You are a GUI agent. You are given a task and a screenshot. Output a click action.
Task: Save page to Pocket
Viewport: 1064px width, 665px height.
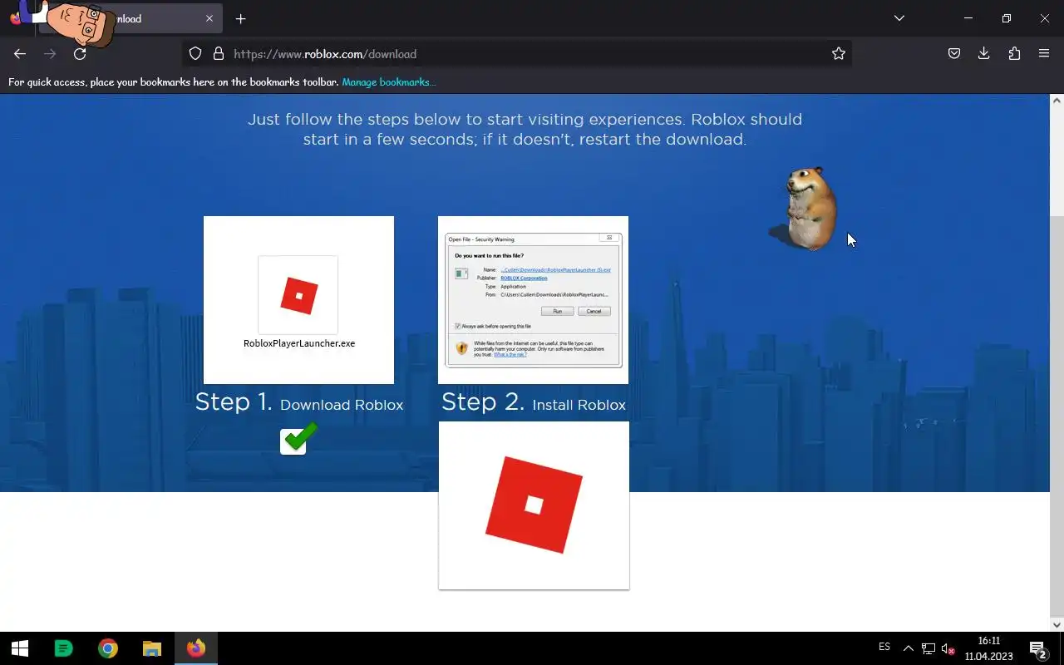[x=954, y=54]
